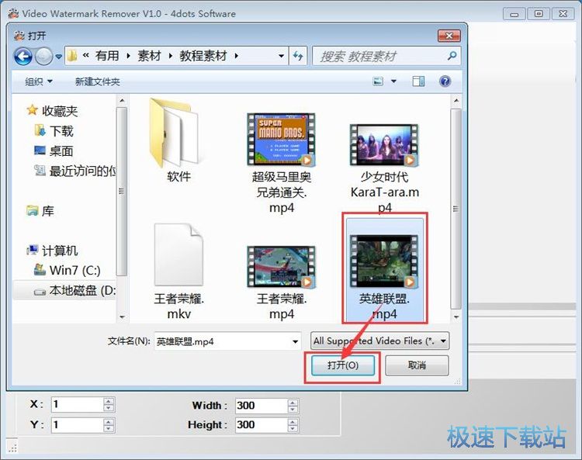Click the Height value field

tap(262, 425)
